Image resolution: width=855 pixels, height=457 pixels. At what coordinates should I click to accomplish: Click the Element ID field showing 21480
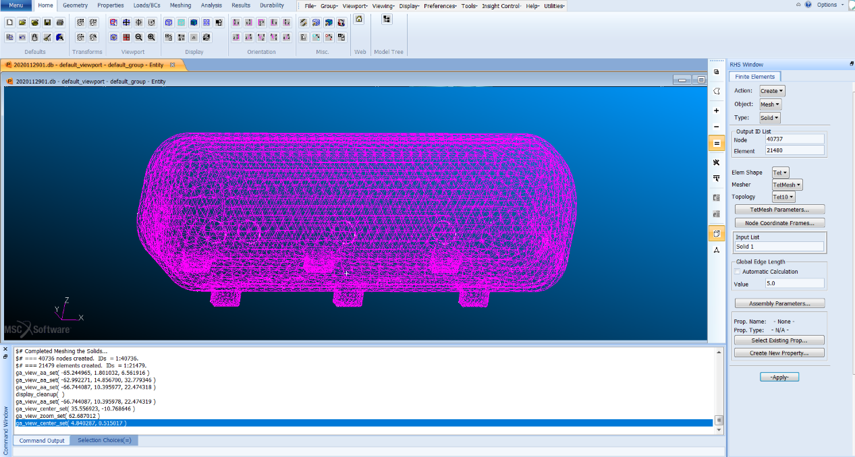[x=794, y=151]
